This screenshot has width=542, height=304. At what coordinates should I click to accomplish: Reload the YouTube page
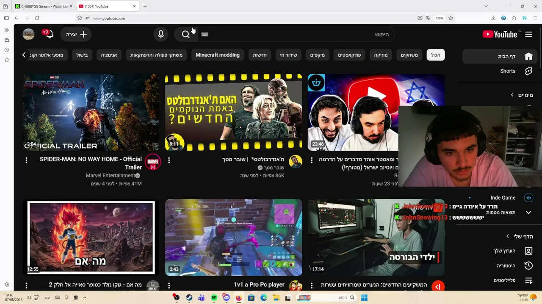(x=37, y=18)
